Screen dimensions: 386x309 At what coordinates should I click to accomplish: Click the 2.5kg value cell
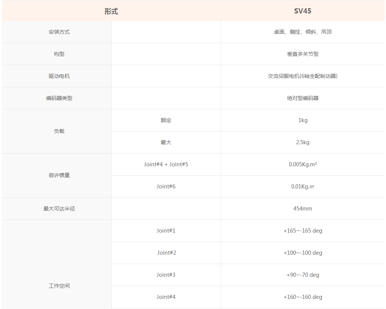coord(303,142)
